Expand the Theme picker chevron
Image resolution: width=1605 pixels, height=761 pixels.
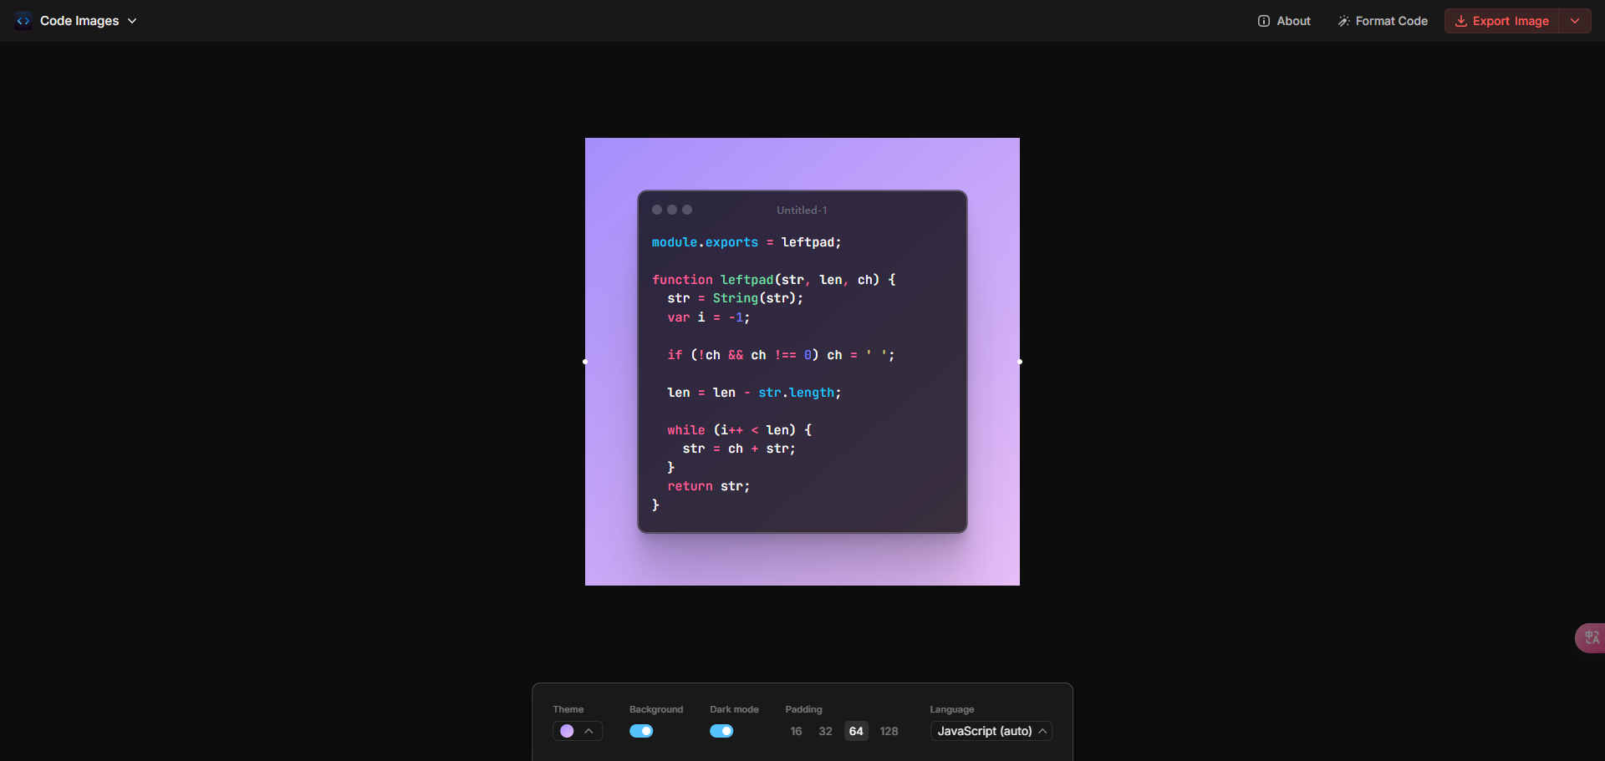(x=588, y=731)
